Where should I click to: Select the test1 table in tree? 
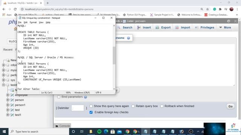click(x=18, y=115)
